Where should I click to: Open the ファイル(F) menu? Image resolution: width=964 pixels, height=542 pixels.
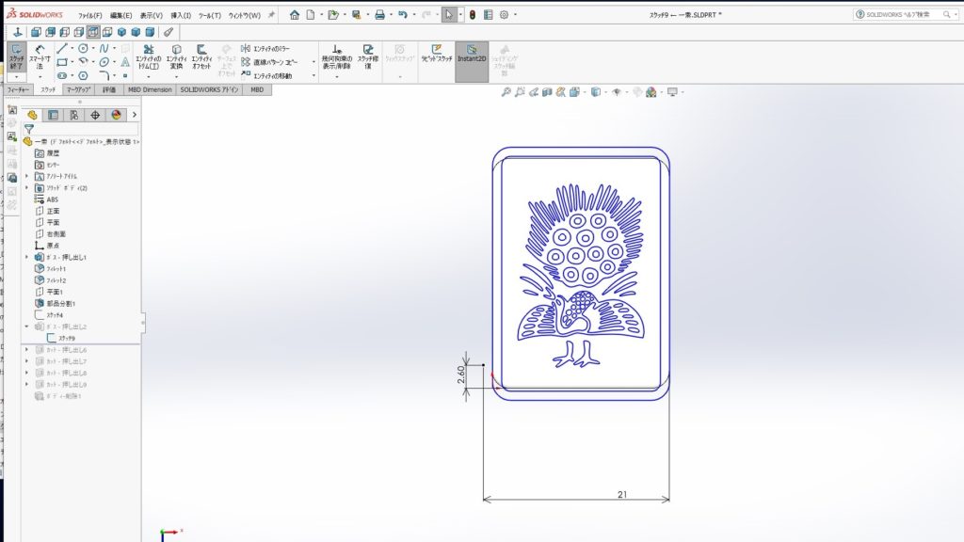coord(90,15)
